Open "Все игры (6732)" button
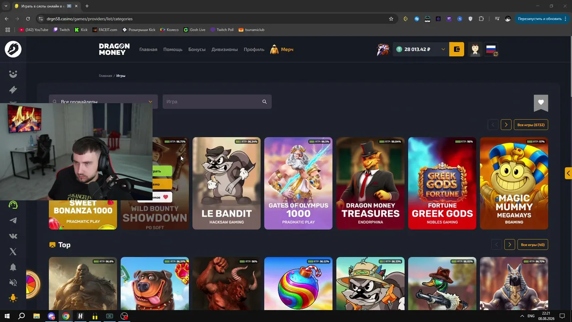572x322 pixels. 531,125
